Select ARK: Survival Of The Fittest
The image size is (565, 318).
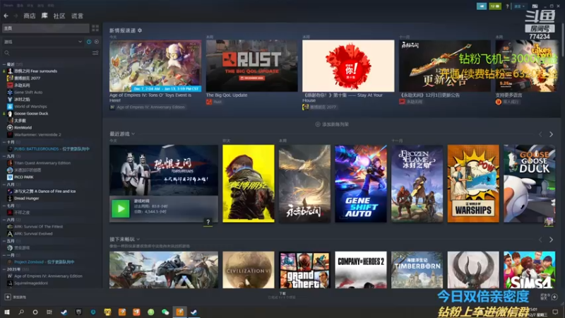click(38, 227)
